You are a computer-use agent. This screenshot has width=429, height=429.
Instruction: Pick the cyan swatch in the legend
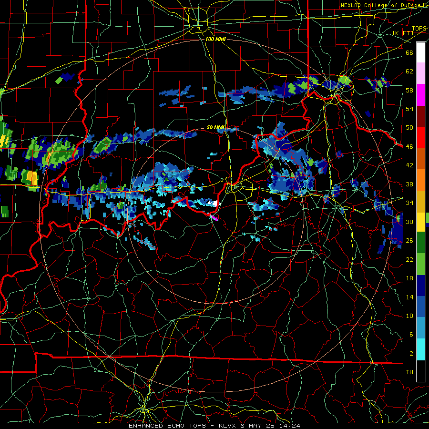(421, 349)
